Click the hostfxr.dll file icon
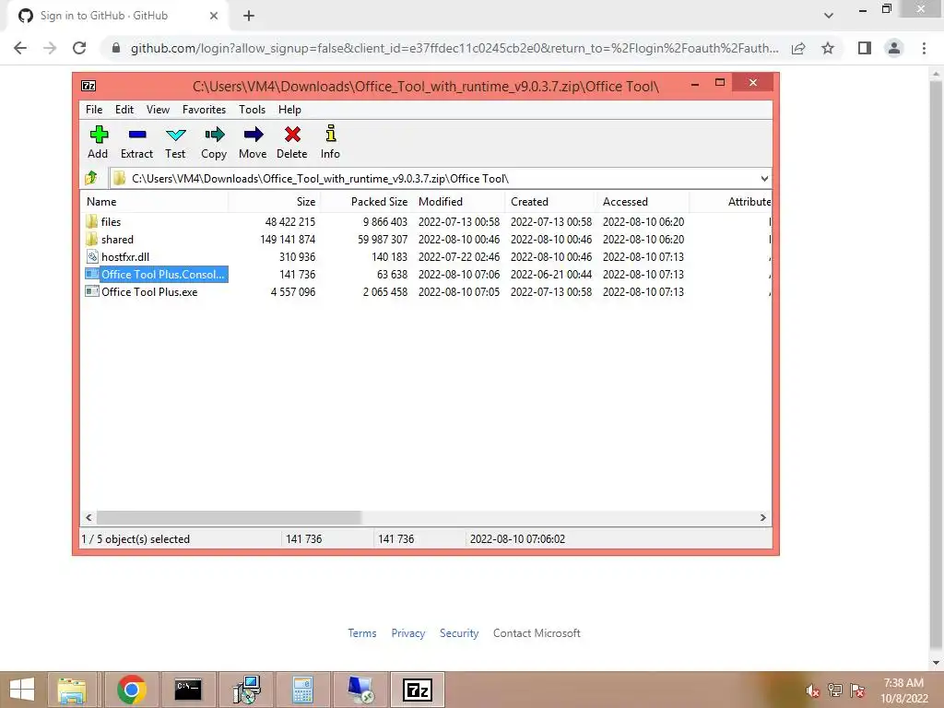Image resolution: width=944 pixels, height=708 pixels. [x=91, y=256]
